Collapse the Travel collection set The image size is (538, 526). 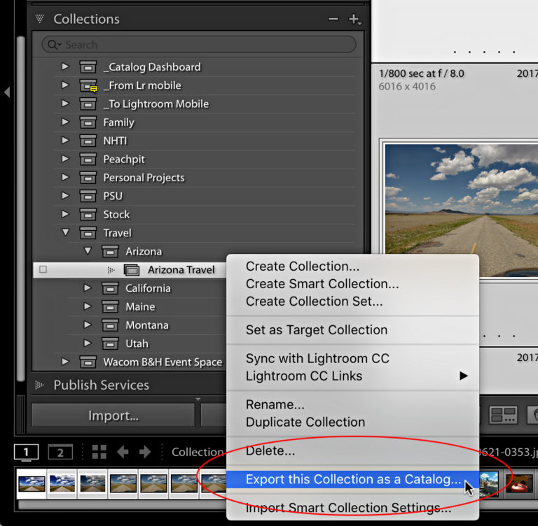coord(65,233)
